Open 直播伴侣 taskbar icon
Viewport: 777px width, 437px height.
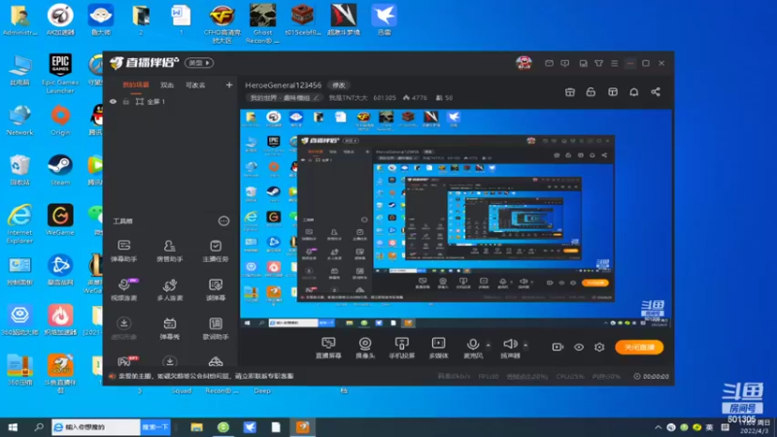(303, 427)
